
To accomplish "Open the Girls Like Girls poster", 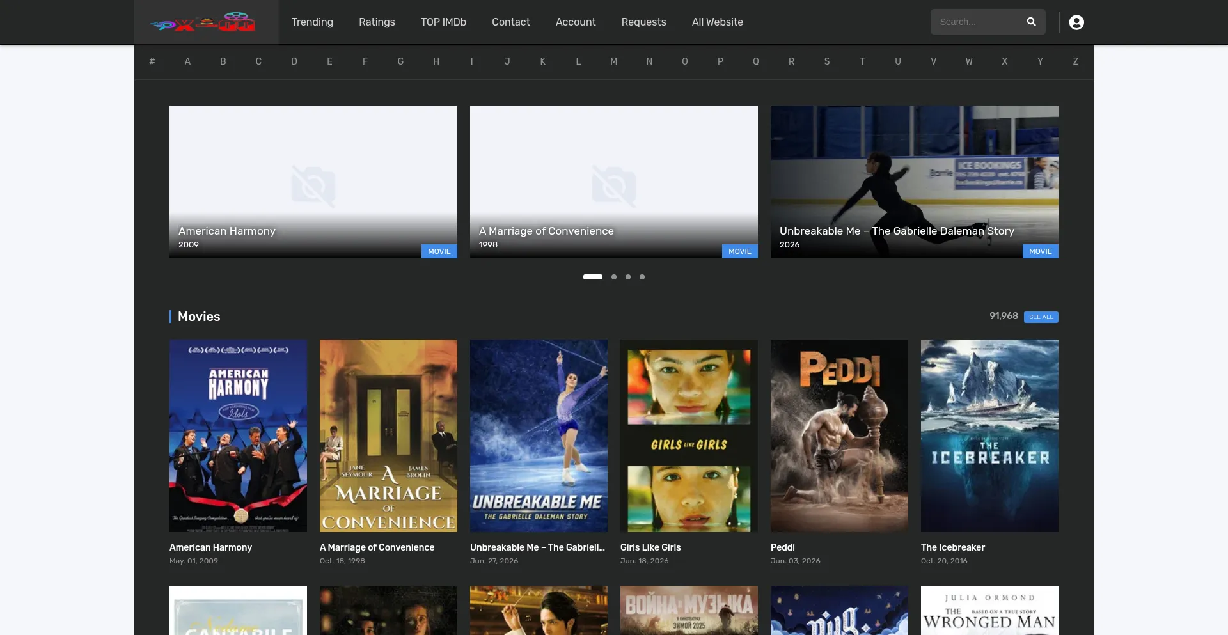I will coord(689,435).
